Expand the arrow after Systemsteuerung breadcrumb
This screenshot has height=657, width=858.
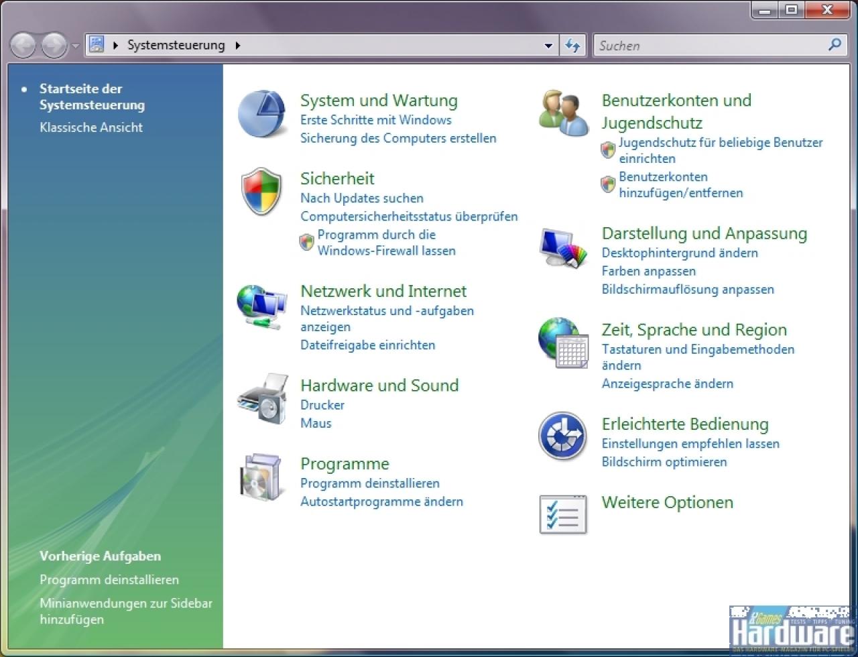237,46
